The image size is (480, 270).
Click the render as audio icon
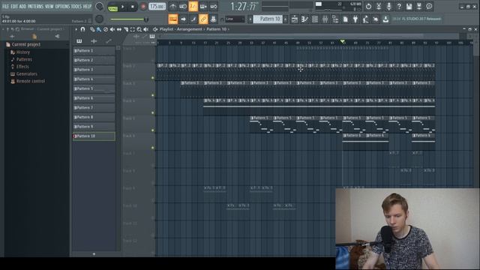click(x=419, y=6)
